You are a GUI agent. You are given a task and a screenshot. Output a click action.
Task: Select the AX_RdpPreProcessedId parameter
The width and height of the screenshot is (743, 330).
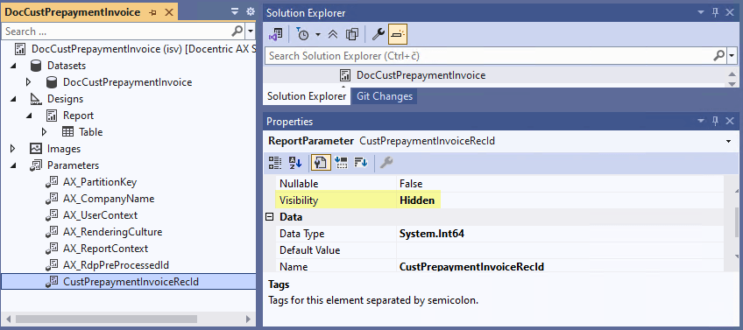coord(116,265)
